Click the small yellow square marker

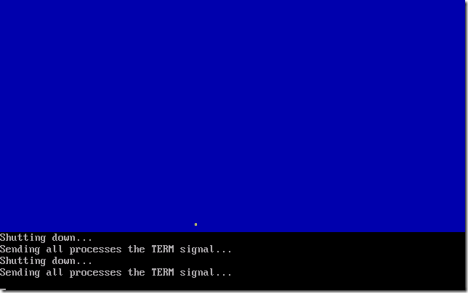[195, 224]
